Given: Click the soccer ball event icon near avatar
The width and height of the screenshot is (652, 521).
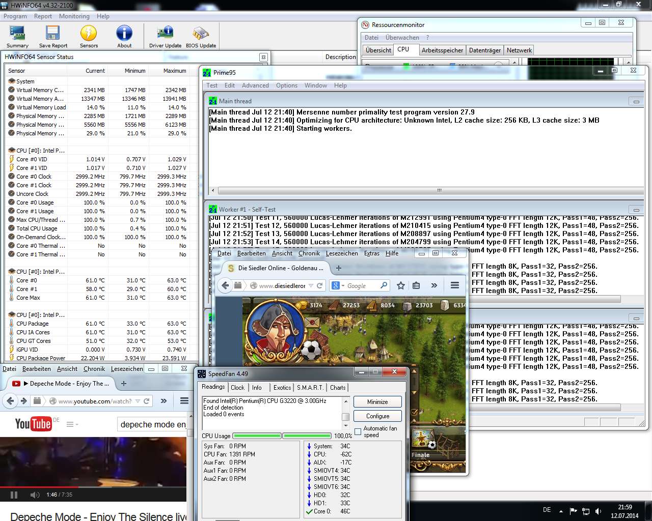Looking at the screenshot, I should [x=311, y=350].
